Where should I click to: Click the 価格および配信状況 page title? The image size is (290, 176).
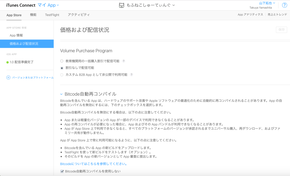(x=84, y=30)
